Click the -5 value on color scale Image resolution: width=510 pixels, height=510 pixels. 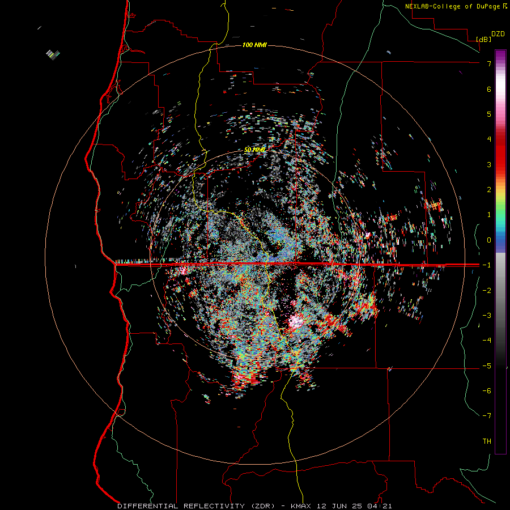click(x=487, y=366)
